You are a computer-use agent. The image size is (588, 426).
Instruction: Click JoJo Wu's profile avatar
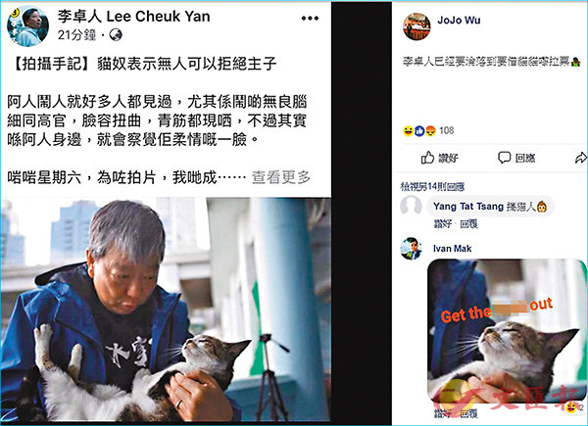(416, 26)
